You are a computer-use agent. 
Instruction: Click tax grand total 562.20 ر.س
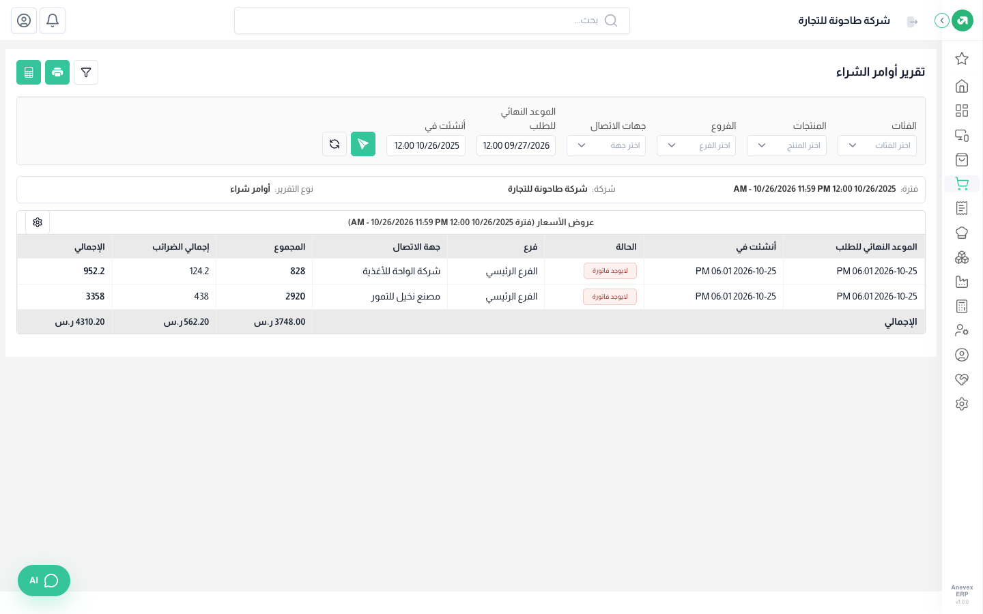click(x=186, y=322)
